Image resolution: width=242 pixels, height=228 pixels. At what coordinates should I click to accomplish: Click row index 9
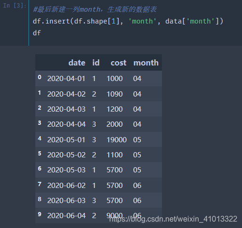tap(40, 214)
